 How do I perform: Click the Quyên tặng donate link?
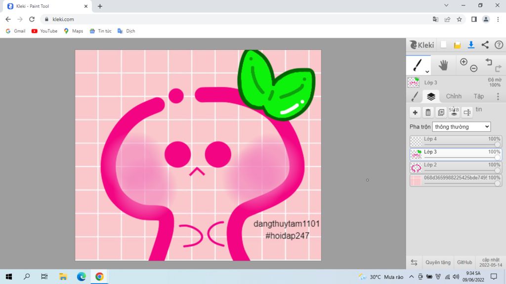point(438,262)
